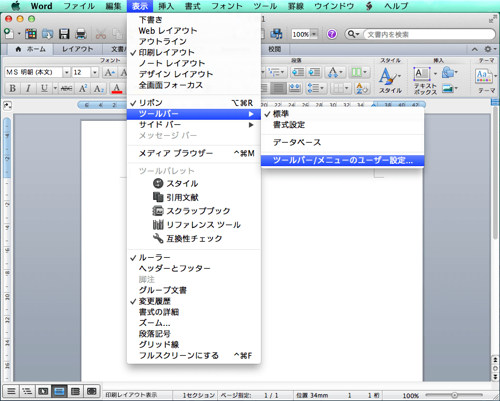Click the Save floppy disk icon
The height and width of the screenshot is (401, 500).
64,34
